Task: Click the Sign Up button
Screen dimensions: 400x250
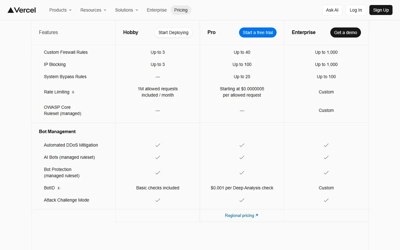Action: [381, 10]
